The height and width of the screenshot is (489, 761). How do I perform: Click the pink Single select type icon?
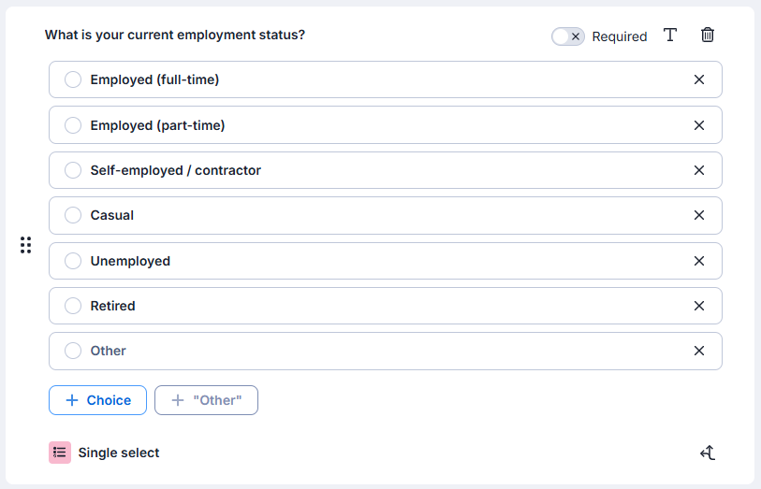[x=60, y=453]
